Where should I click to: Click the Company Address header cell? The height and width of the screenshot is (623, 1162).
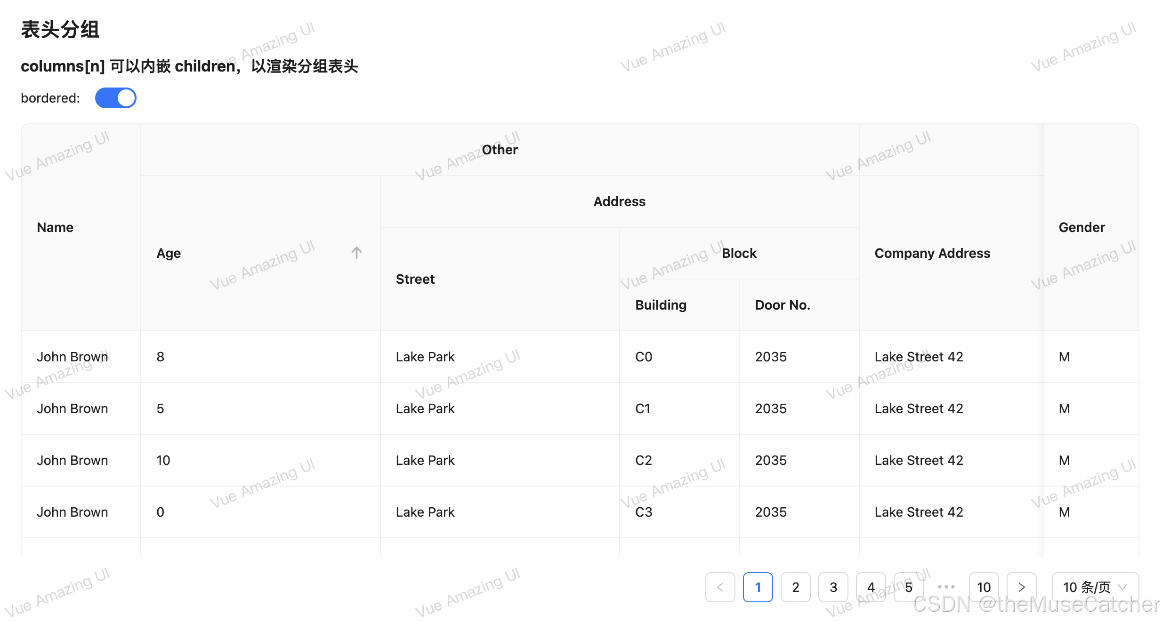[932, 253]
